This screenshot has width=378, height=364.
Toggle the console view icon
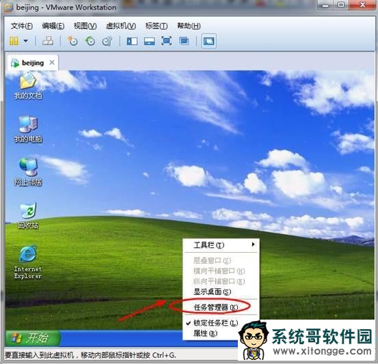point(208,41)
